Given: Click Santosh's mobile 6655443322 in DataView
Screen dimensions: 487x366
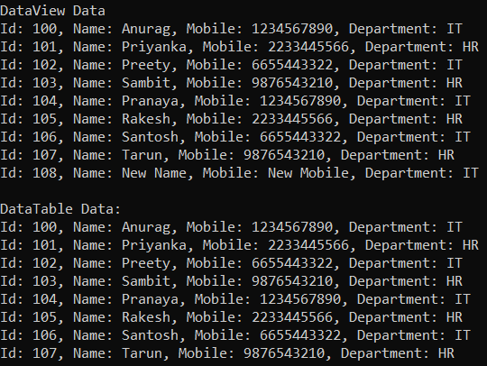Looking at the screenshot, I should click(x=300, y=137).
